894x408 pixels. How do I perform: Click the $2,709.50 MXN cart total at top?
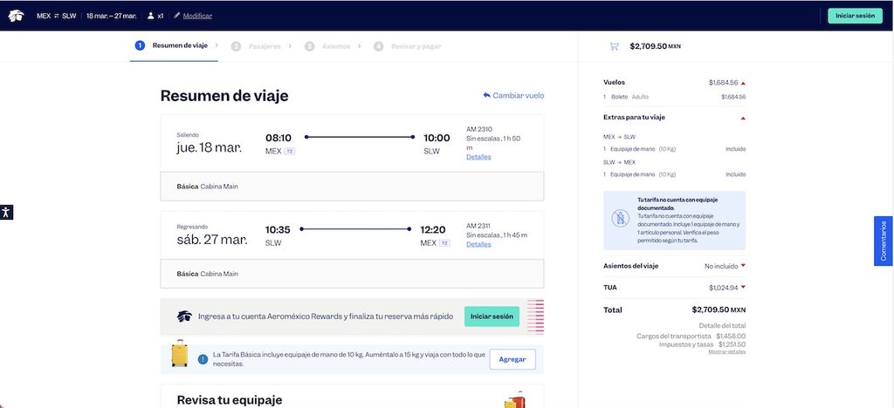(655, 46)
